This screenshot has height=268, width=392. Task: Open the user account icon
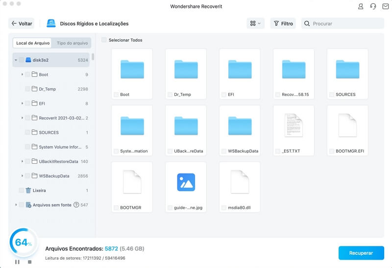[x=361, y=6]
